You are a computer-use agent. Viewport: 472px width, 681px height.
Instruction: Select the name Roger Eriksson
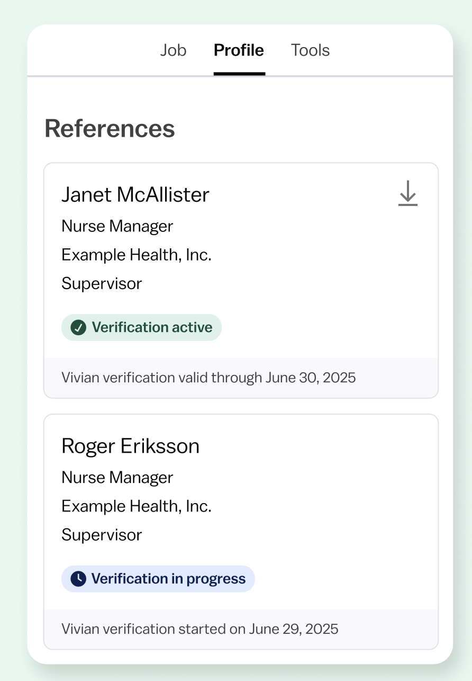click(x=130, y=446)
